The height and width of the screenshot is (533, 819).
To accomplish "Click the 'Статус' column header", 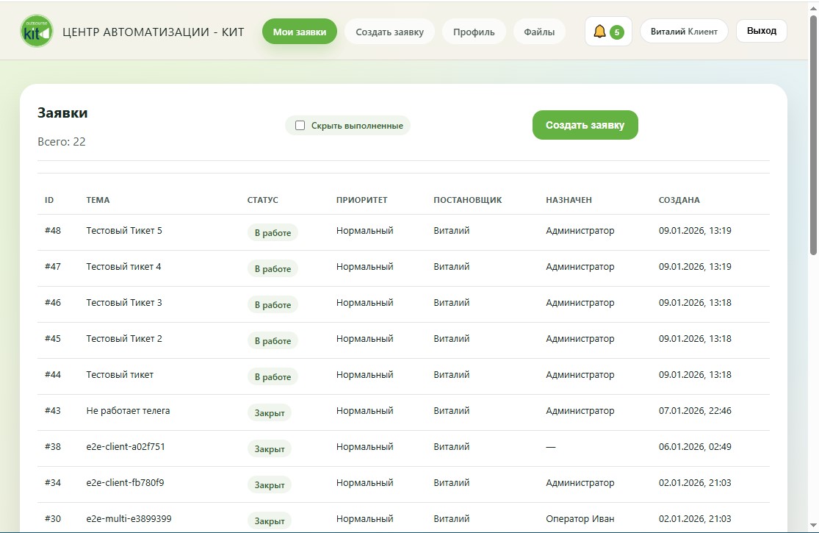I will point(263,200).
